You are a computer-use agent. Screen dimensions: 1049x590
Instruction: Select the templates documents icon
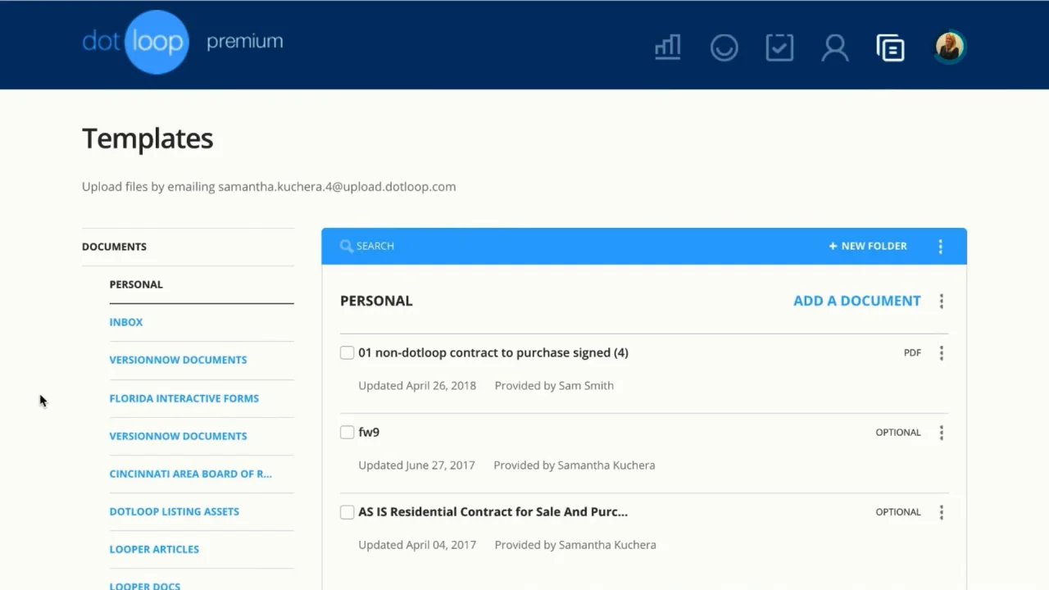tap(890, 48)
